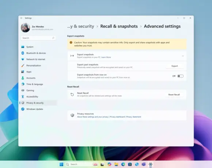Click the Reset Recall button
The width and height of the screenshot is (212, 168).
(x=174, y=95)
